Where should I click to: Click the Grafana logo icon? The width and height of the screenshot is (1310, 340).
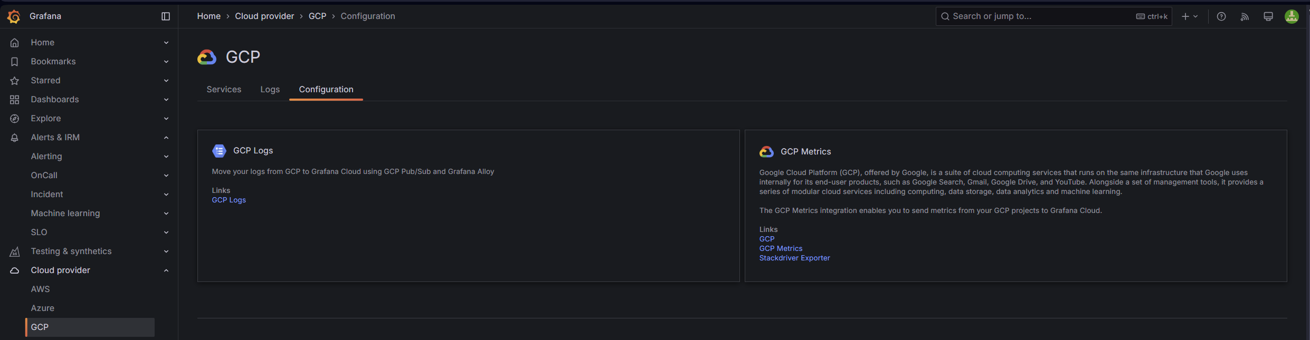click(x=14, y=17)
